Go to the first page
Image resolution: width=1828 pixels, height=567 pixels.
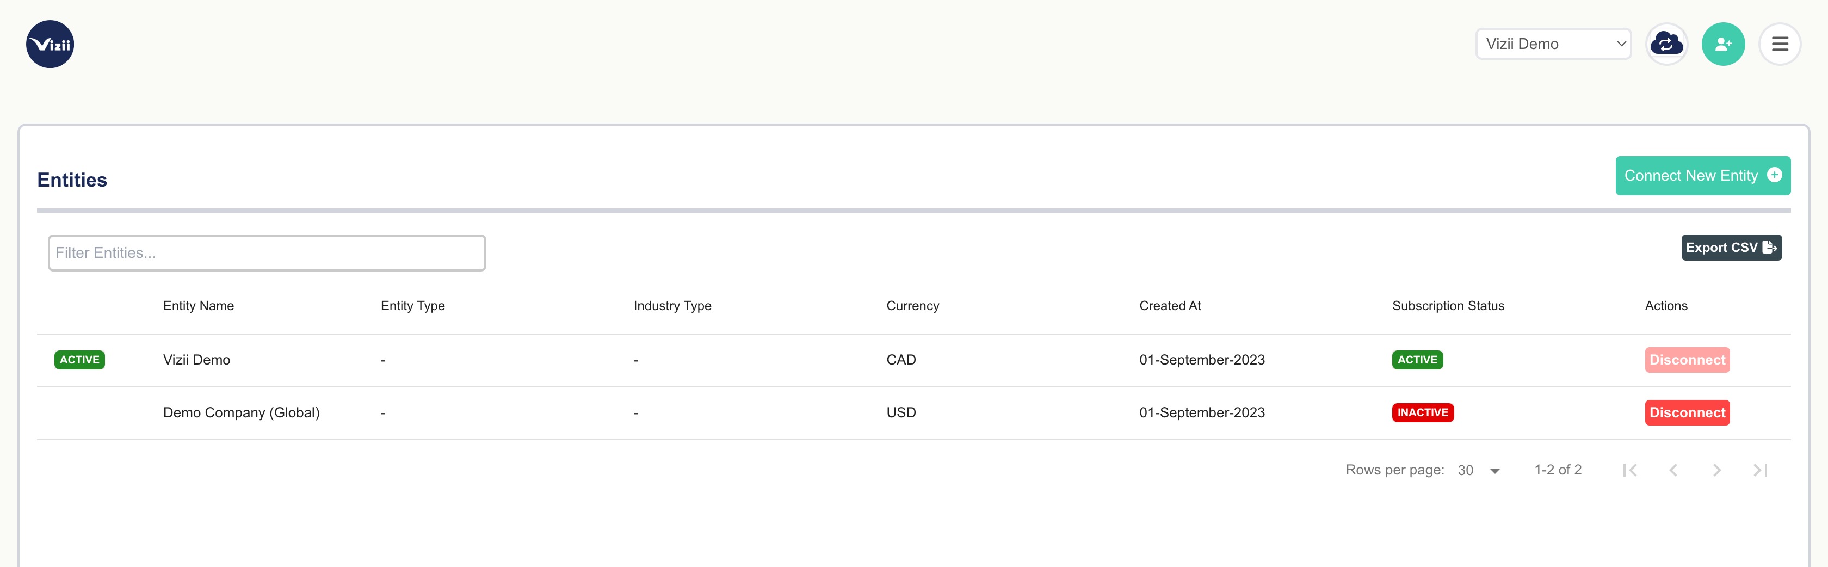coord(1630,470)
